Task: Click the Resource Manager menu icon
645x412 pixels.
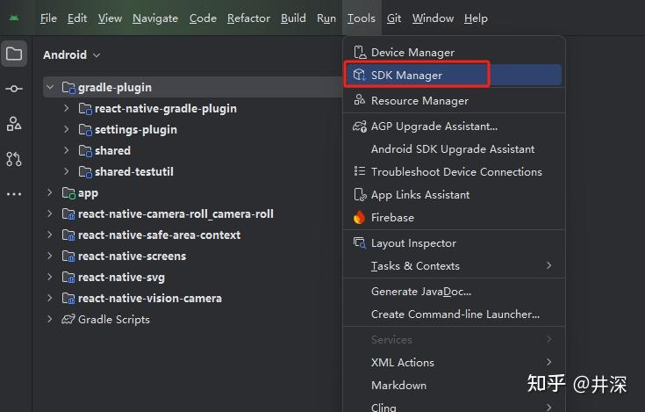Action: click(360, 100)
